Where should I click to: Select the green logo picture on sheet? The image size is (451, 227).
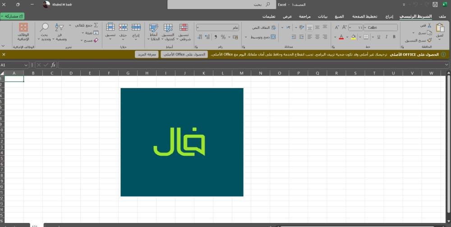coord(182,142)
